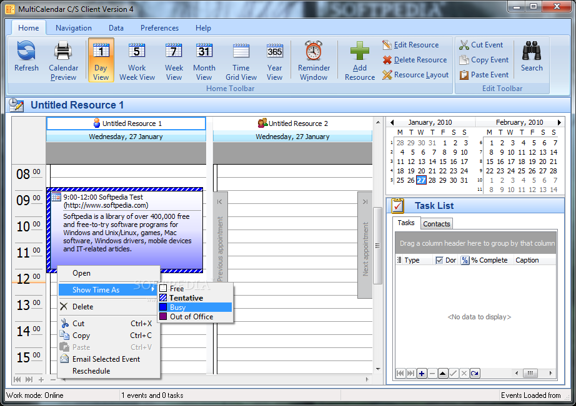The image size is (576, 406).
Task: Add a task with the plus navigator button
Action: tap(422, 374)
